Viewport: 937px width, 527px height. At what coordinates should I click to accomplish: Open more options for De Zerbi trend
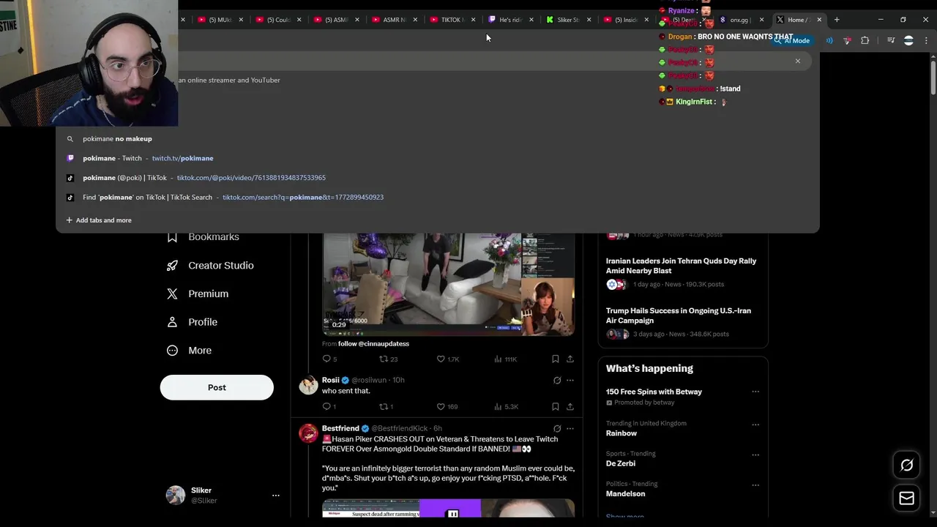755,455
